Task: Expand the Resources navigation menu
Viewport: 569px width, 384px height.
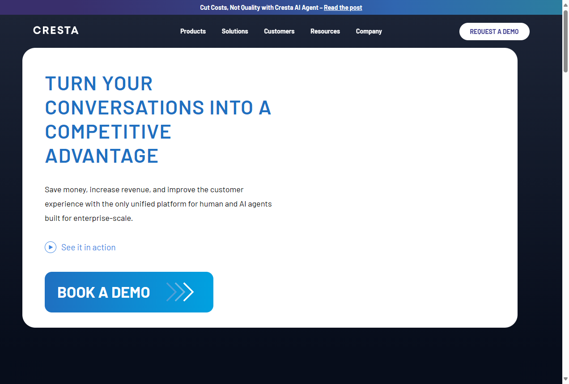Action: (325, 31)
